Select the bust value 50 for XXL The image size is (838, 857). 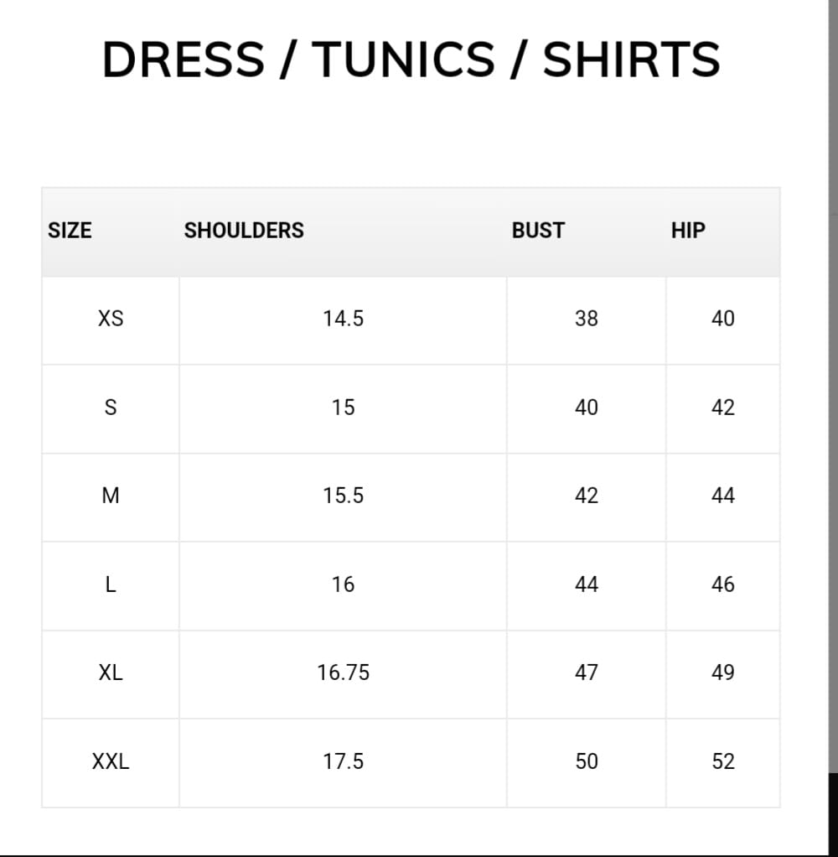click(x=587, y=761)
